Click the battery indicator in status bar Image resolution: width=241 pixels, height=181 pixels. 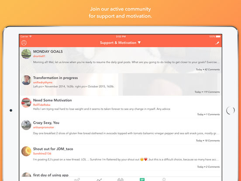[218, 37]
